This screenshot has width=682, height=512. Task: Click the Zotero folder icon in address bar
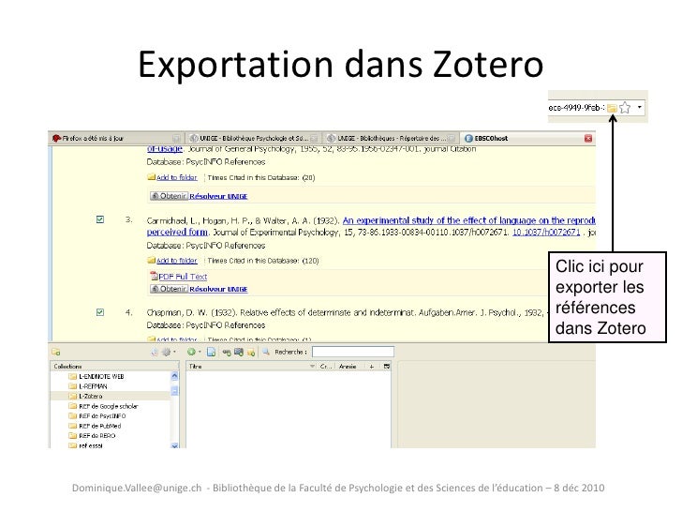612,108
